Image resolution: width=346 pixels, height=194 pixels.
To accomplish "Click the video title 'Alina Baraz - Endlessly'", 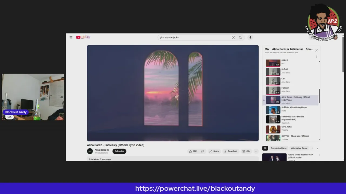I will tap(116, 145).
